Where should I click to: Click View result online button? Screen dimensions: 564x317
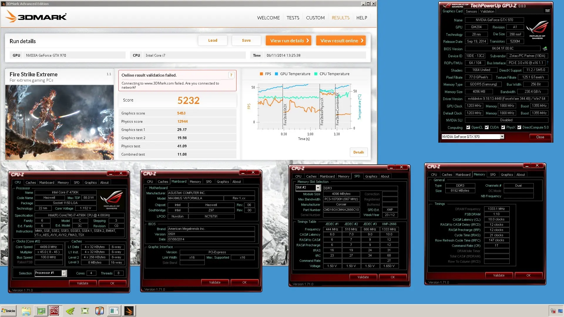[x=341, y=41]
